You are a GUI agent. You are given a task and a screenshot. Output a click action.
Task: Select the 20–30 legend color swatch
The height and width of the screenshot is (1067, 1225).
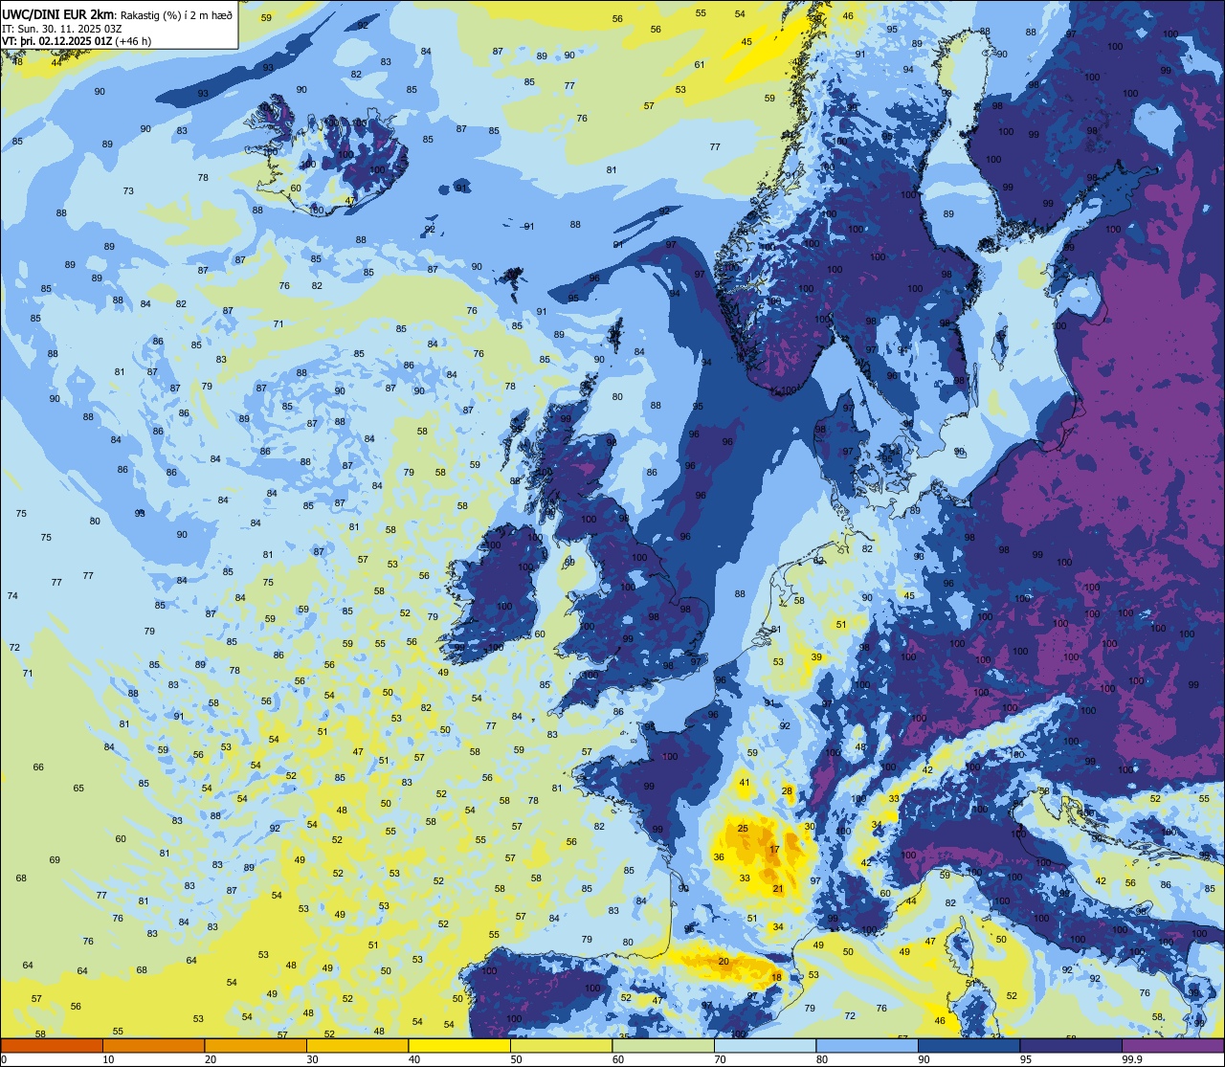(256, 1045)
